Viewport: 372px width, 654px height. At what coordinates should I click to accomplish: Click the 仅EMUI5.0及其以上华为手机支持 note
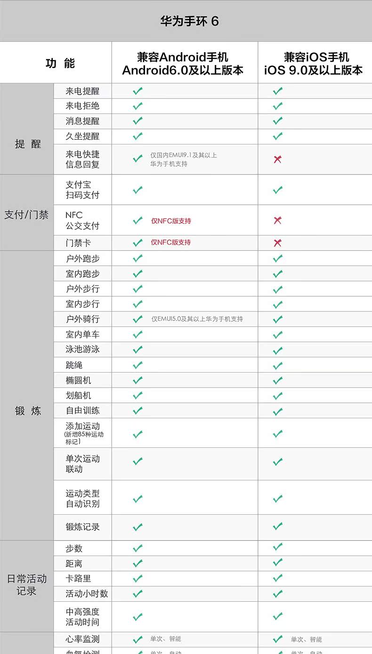(197, 319)
